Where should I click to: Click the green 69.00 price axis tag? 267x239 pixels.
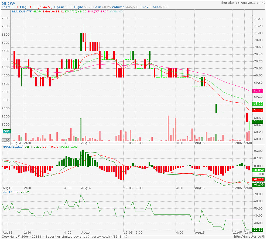tap(258, 103)
